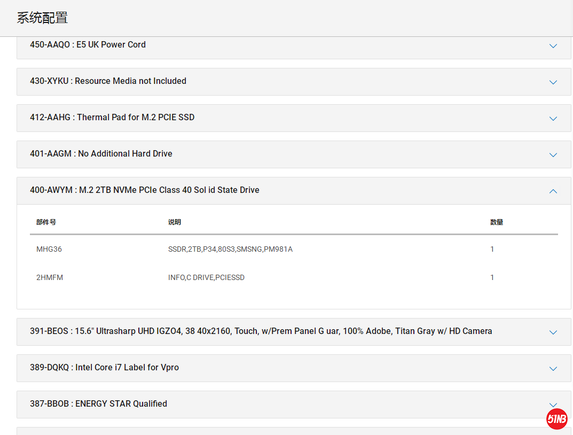Select the SSDR,2TB,P34 description text
The image size is (573, 435).
(x=230, y=249)
